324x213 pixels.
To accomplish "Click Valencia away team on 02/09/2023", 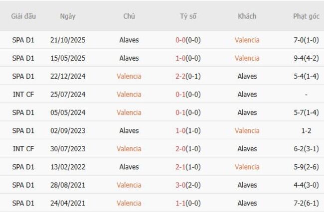I will point(247,131).
